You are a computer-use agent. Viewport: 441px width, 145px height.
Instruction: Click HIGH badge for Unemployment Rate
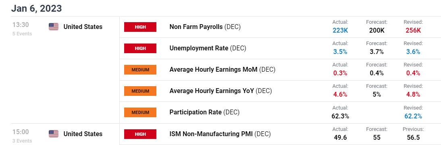[140, 48]
